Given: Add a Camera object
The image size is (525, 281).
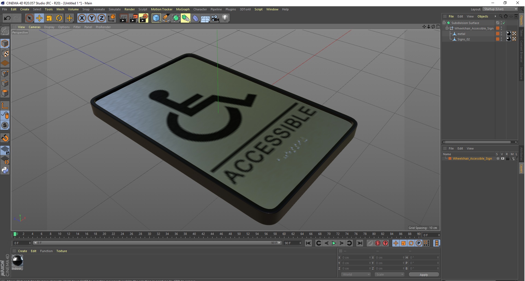Looking at the screenshot, I should coord(215,18).
